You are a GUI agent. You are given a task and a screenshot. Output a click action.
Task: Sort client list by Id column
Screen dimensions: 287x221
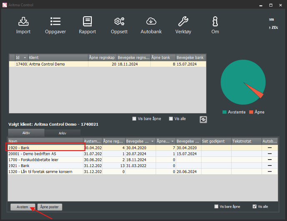pos(20,57)
